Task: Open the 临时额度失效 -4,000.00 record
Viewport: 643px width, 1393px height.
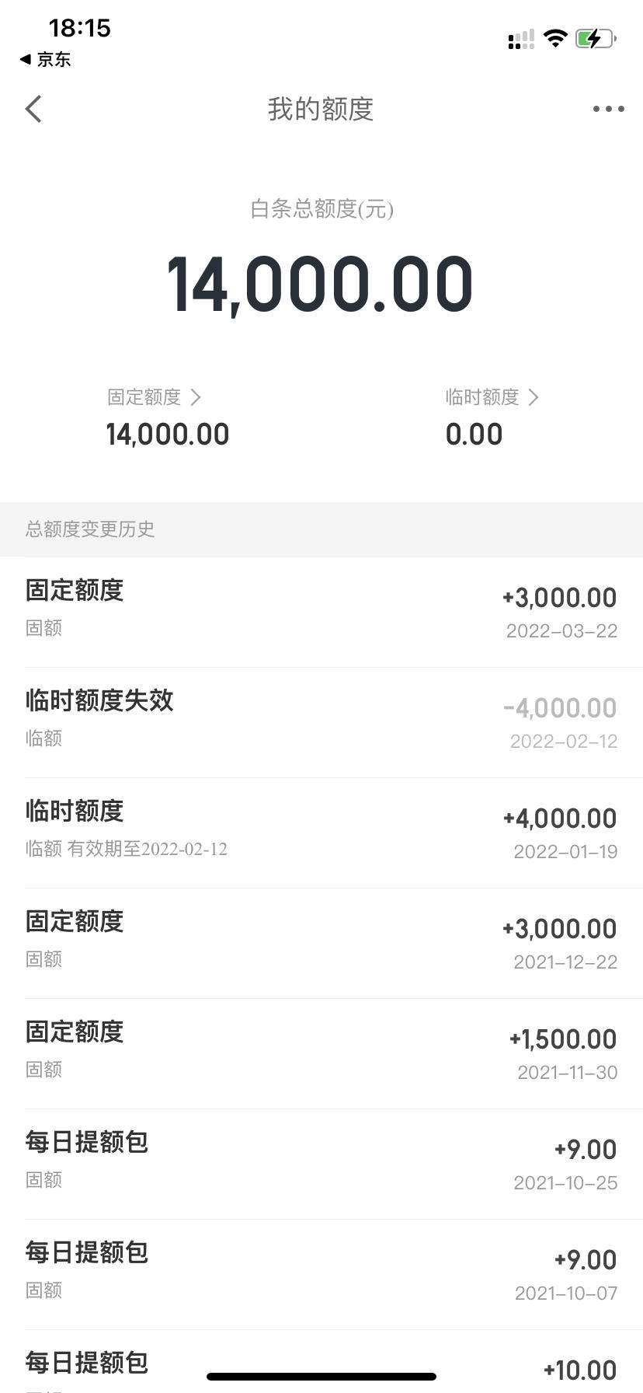Action: pyautogui.click(x=321, y=722)
